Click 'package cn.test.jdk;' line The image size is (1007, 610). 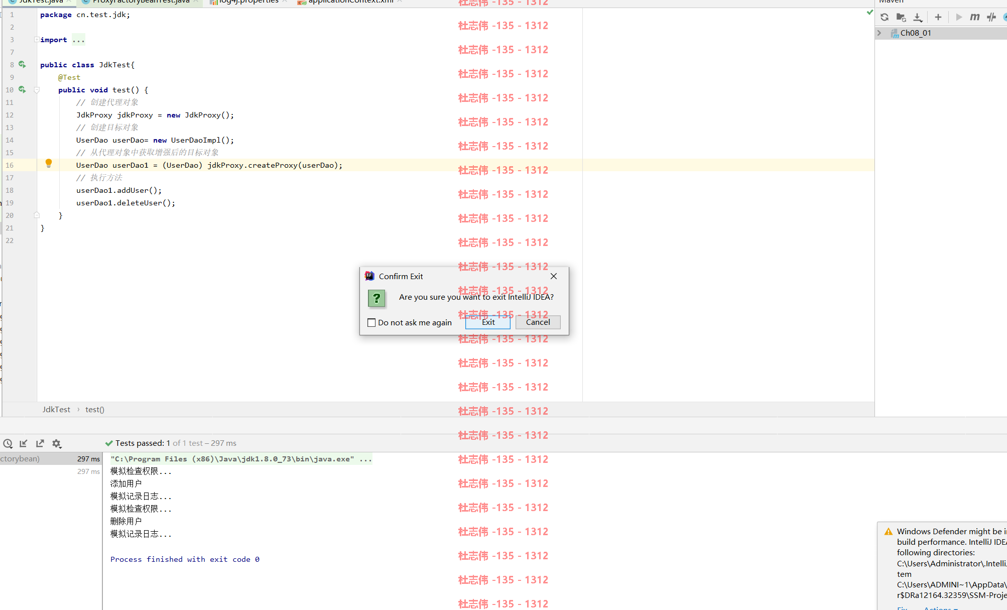(x=85, y=15)
